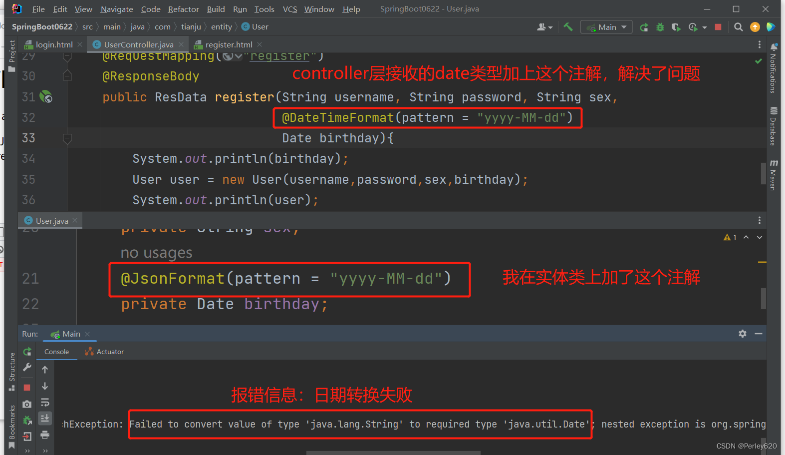
Task: Click the console horizontal scrollbar
Action: [393, 453]
